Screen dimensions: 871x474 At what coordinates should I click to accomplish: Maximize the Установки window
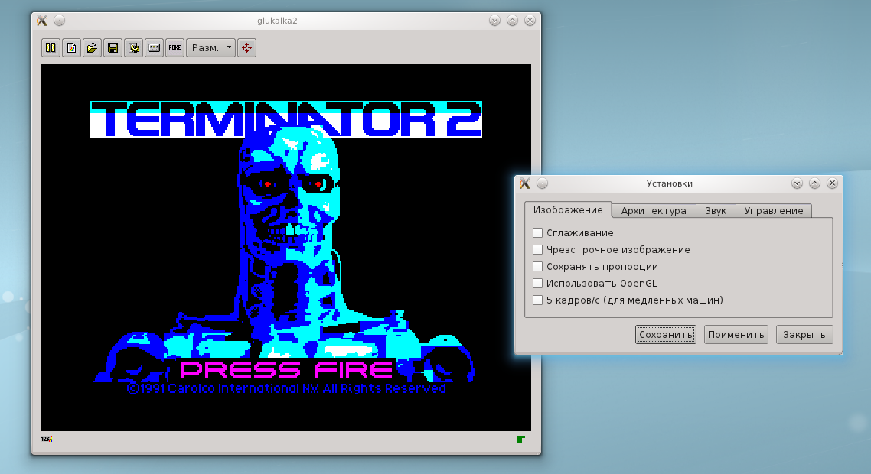click(x=815, y=183)
